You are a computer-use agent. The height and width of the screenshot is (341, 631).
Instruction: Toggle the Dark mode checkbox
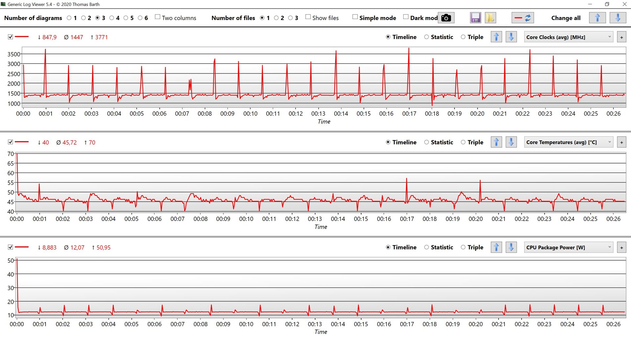coord(406,17)
